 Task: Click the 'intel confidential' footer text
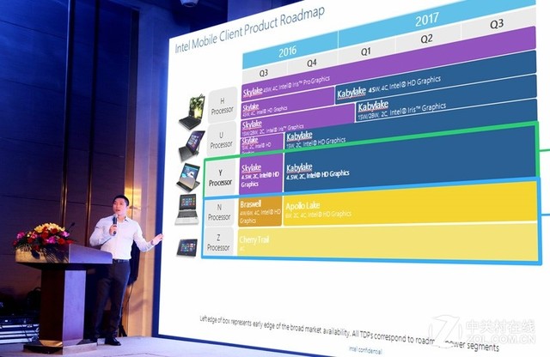(x=365, y=350)
